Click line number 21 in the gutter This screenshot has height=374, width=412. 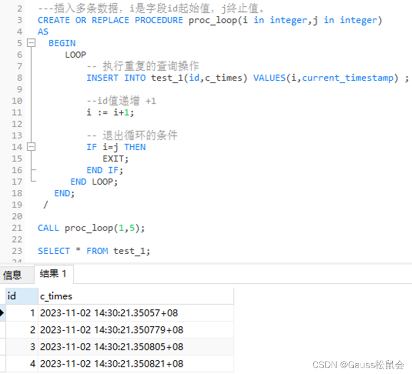(x=16, y=228)
